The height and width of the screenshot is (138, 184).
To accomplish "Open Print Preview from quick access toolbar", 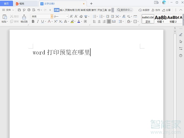I will (34, 10).
